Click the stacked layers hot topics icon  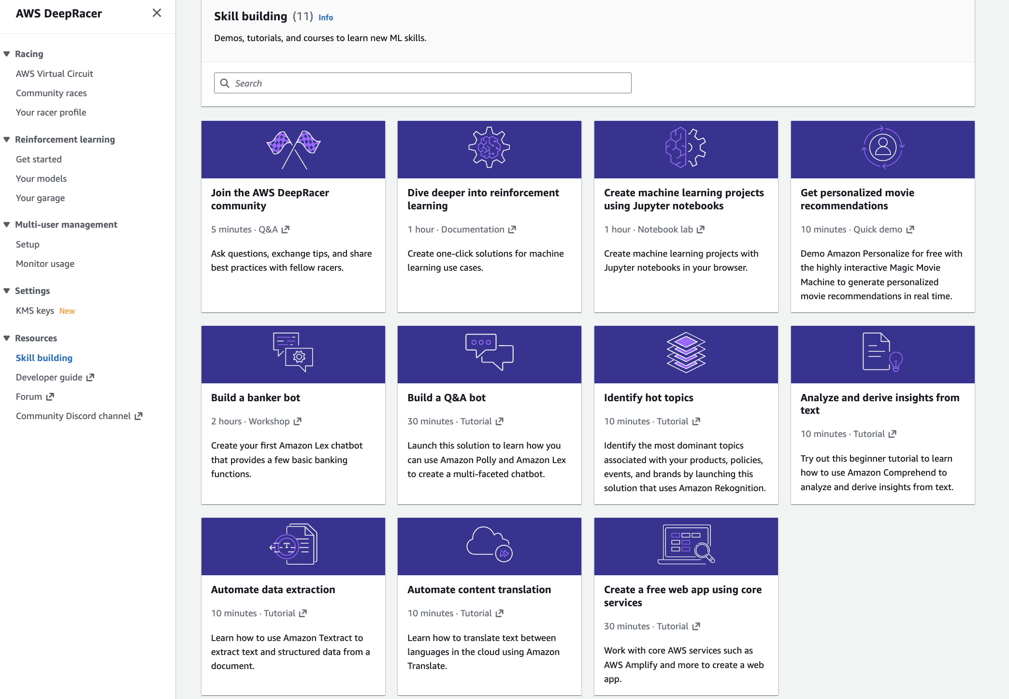point(686,353)
